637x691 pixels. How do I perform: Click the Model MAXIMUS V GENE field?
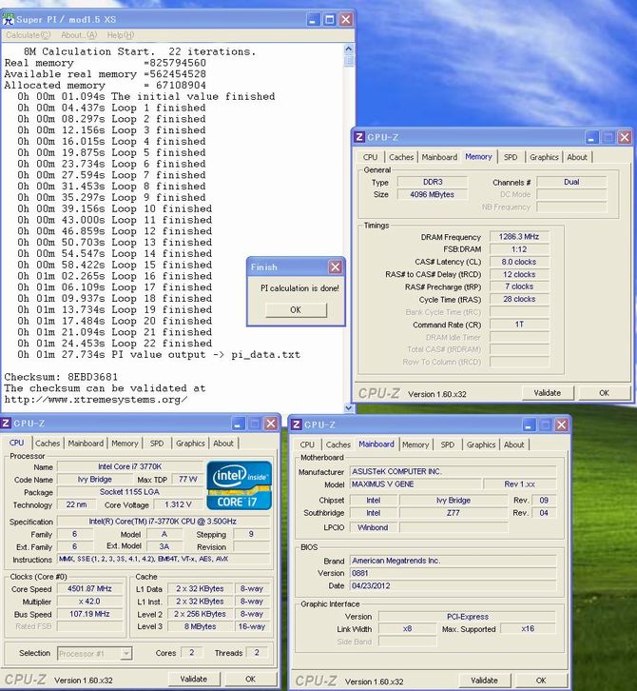click(415, 484)
